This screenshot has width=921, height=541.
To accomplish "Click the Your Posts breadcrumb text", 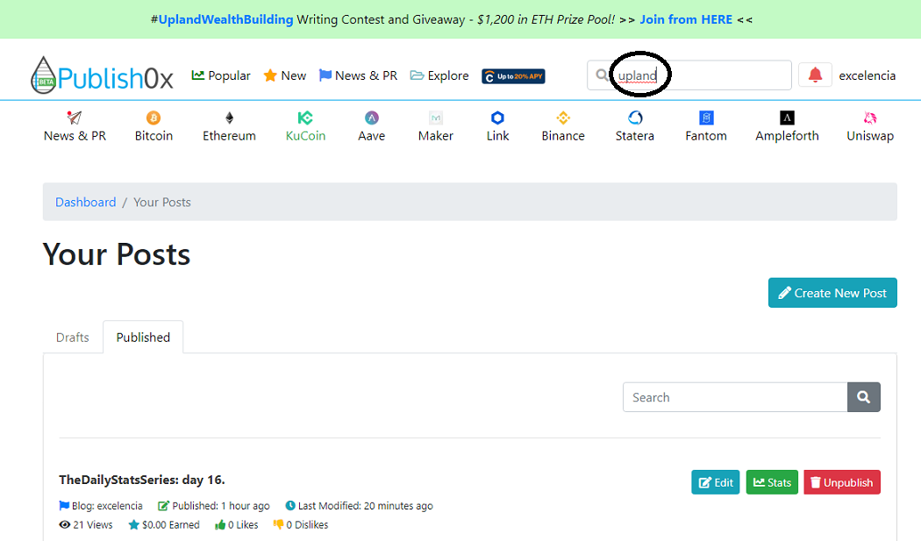I will pos(162,202).
